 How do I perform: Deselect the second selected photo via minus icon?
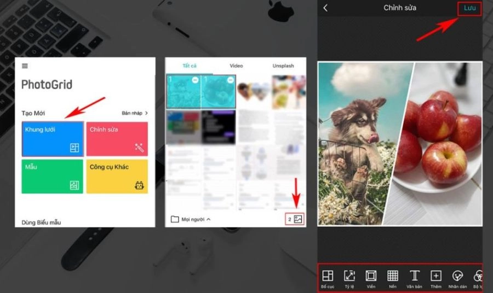(x=231, y=80)
